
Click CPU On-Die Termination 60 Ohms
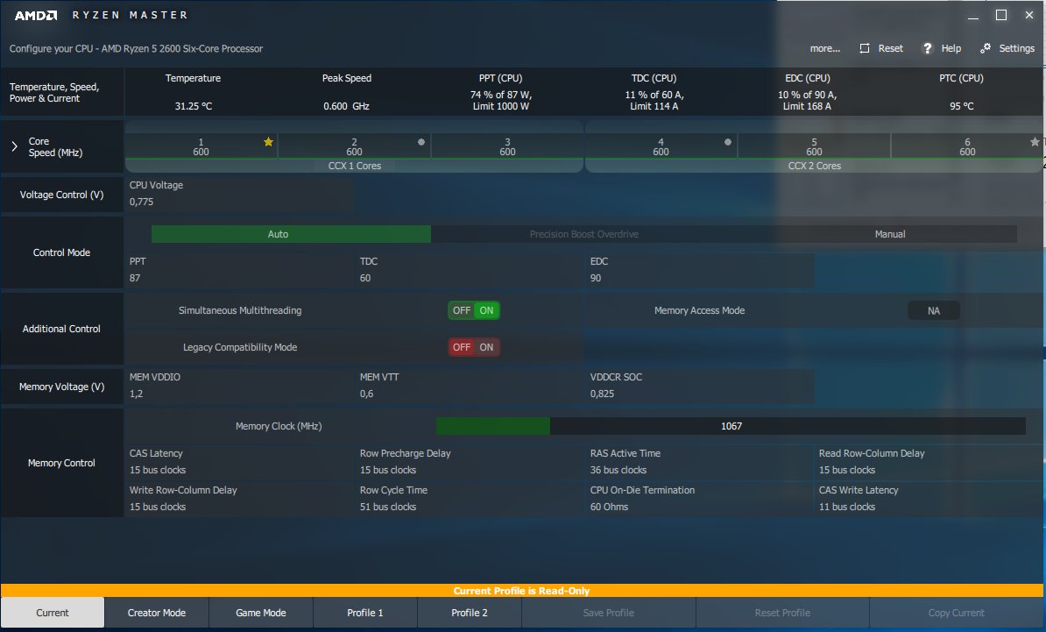pyautogui.click(x=700, y=498)
